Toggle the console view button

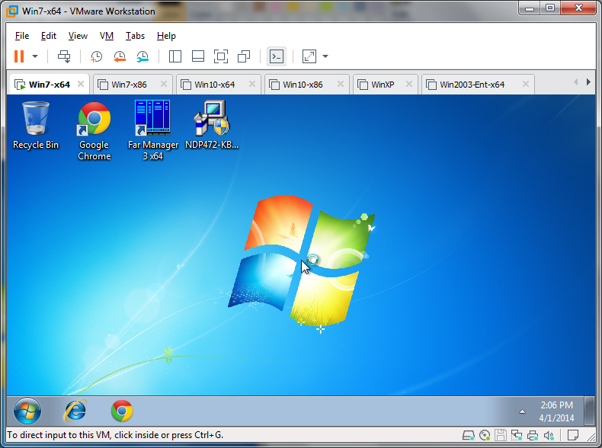(277, 56)
